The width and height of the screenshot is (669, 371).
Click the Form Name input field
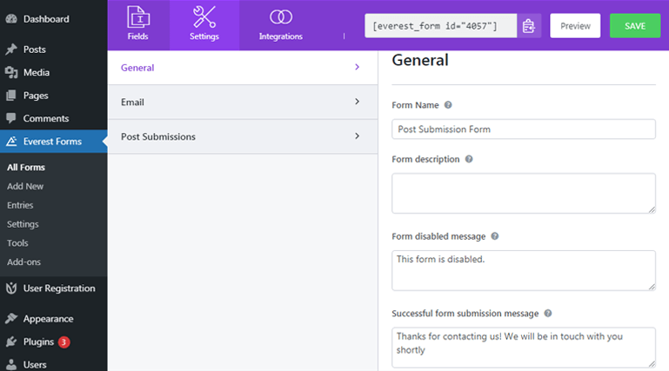click(524, 129)
